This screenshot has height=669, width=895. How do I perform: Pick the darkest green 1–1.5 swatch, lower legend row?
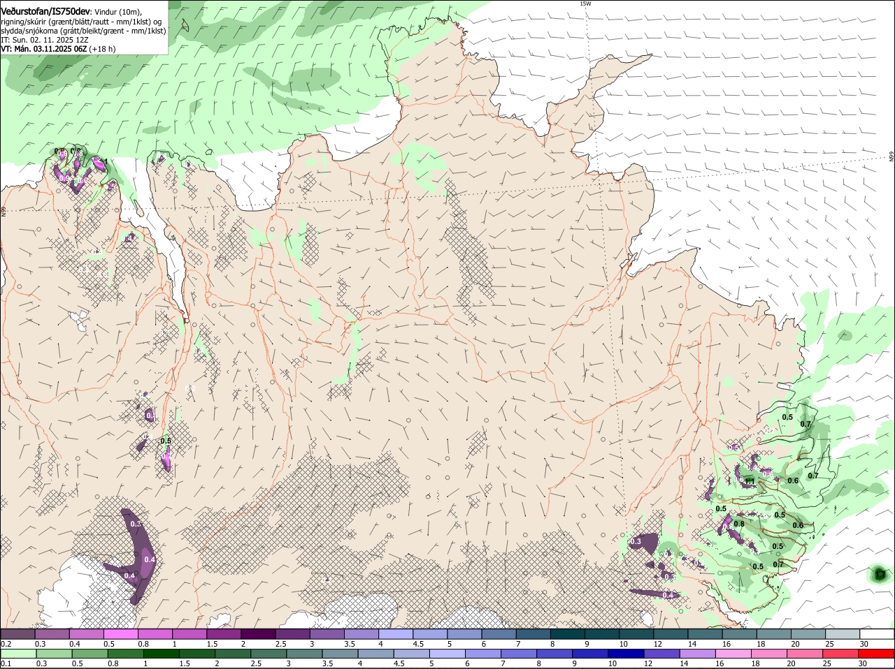coord(161,654)
